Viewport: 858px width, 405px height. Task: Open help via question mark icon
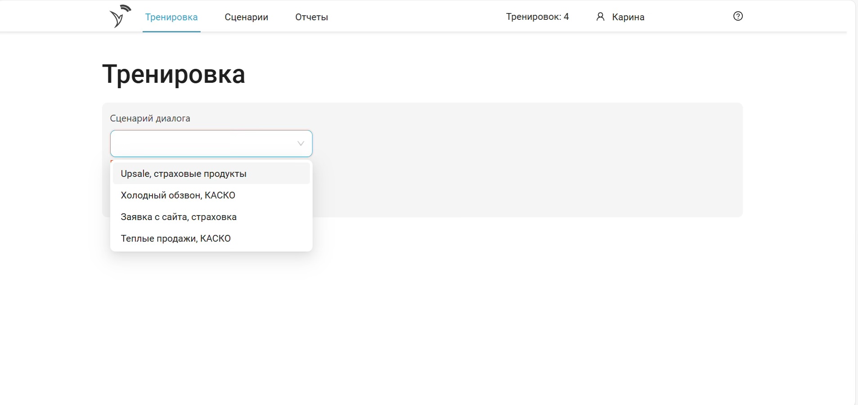pos(738,16)
